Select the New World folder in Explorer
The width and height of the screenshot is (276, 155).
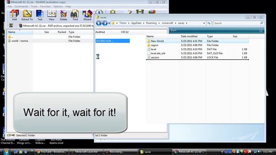(x=198, y=41)
